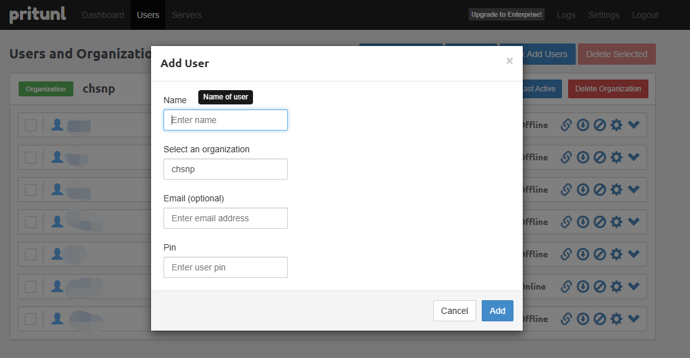Click the disable icon for the Online user
Viewport: 690px width, 358px height.
coord(600,287)
